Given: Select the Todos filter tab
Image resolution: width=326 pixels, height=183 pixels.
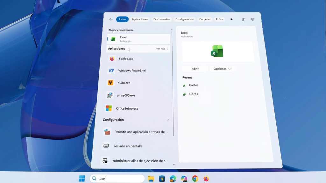Looking at the screenshot, I should 122,19.
